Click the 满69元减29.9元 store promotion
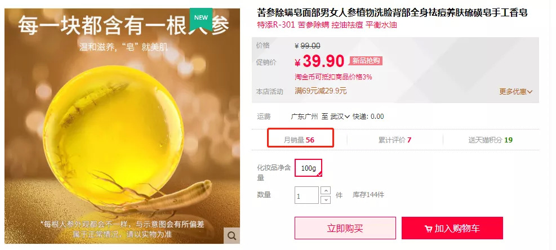Screen dimensions: 556x250 click(321, 91)
